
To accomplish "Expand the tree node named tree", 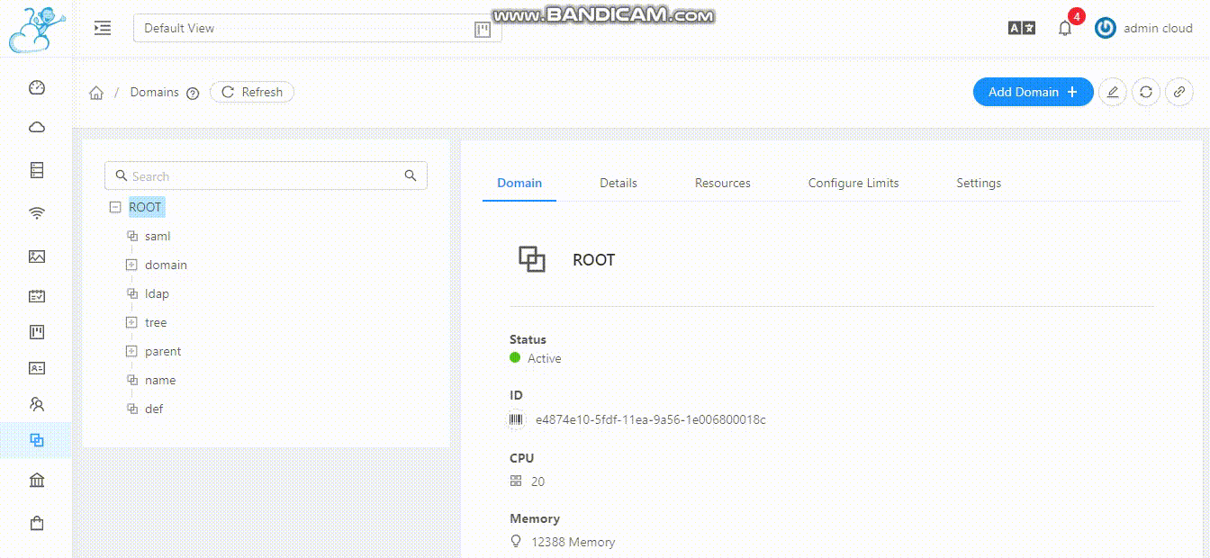I will (131, 322).
